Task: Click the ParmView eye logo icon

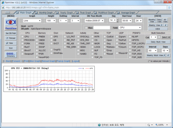Action: coord(11,22)
